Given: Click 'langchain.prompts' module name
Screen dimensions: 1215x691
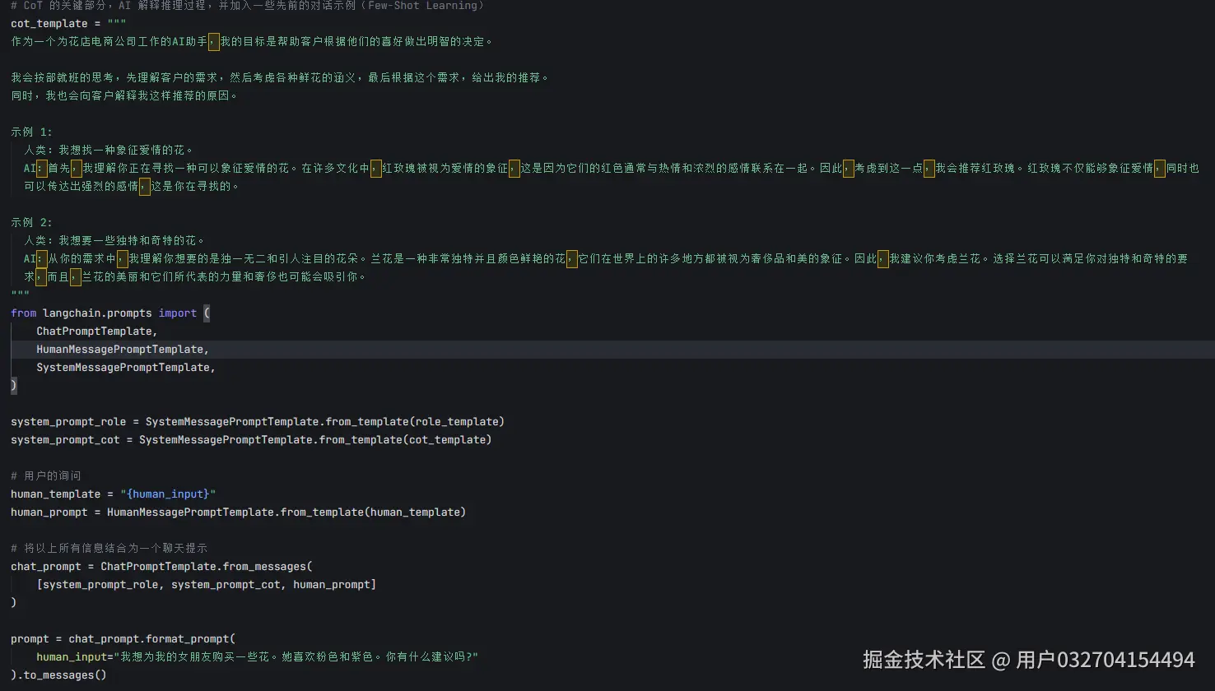Looking at the screenshot, I should 97,313.
